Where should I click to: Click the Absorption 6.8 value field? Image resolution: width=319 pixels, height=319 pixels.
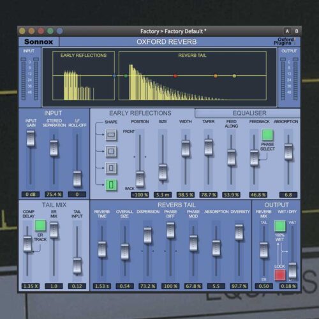(288, 195)
